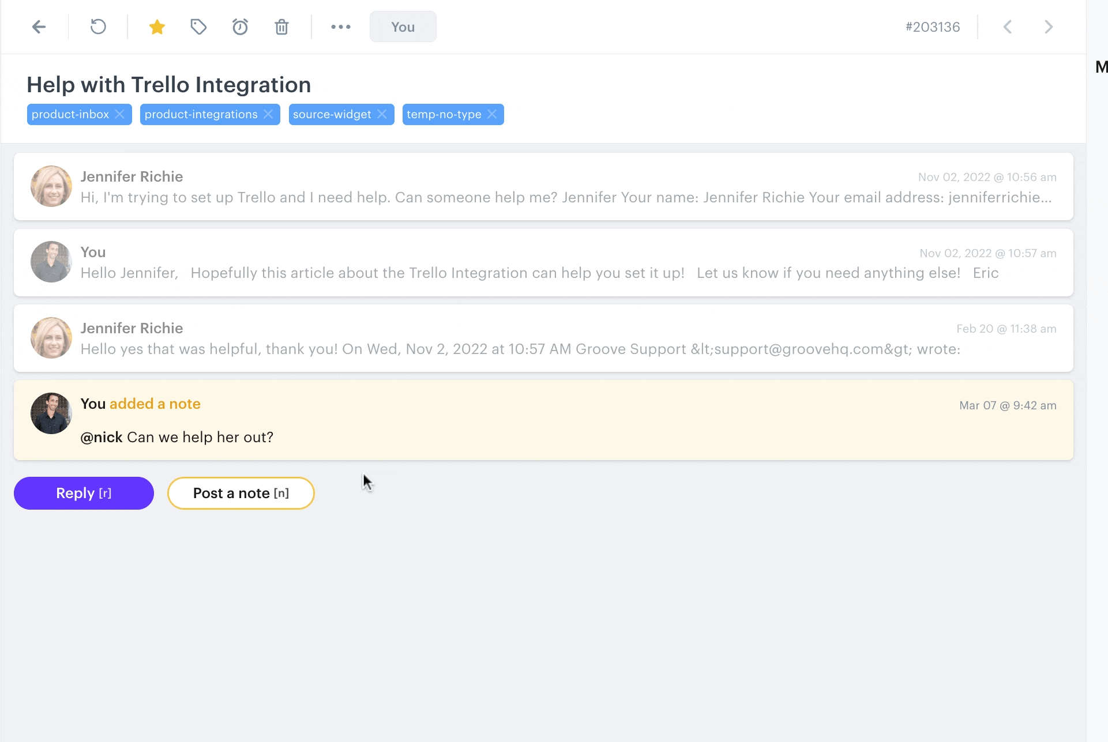Remove the product-inbox tag
This screenshot has height=742, width=1108.
click(x=119, y=114)
